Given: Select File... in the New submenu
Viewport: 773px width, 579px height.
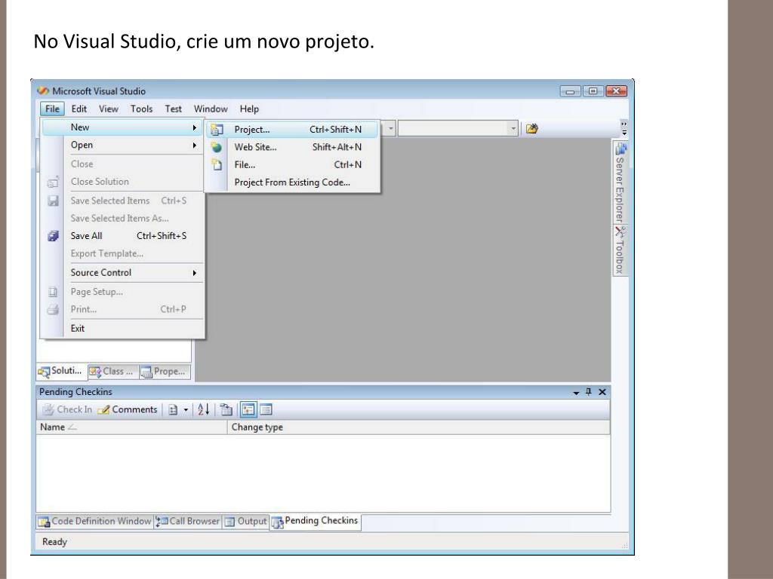Looking at the screenshot, I should (292, 165).
